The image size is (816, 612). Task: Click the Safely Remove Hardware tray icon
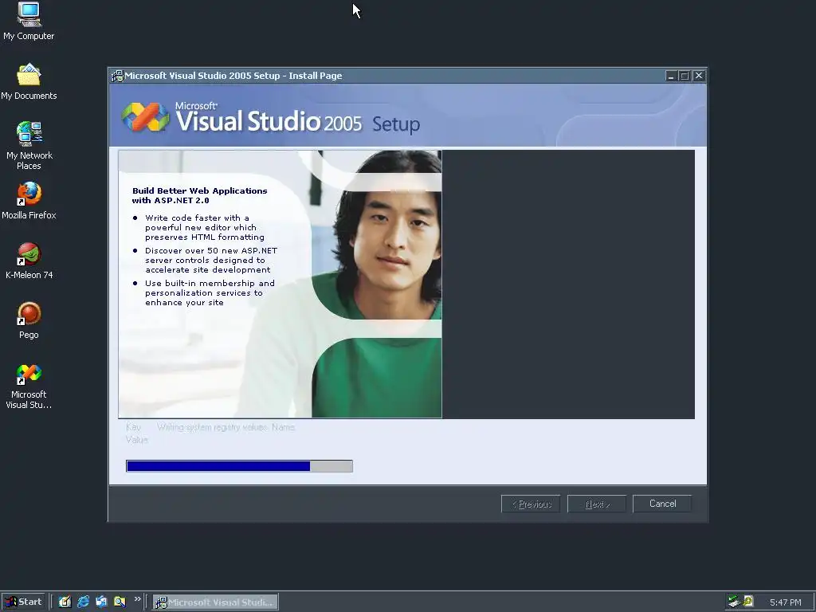click(x=734, y=602)
